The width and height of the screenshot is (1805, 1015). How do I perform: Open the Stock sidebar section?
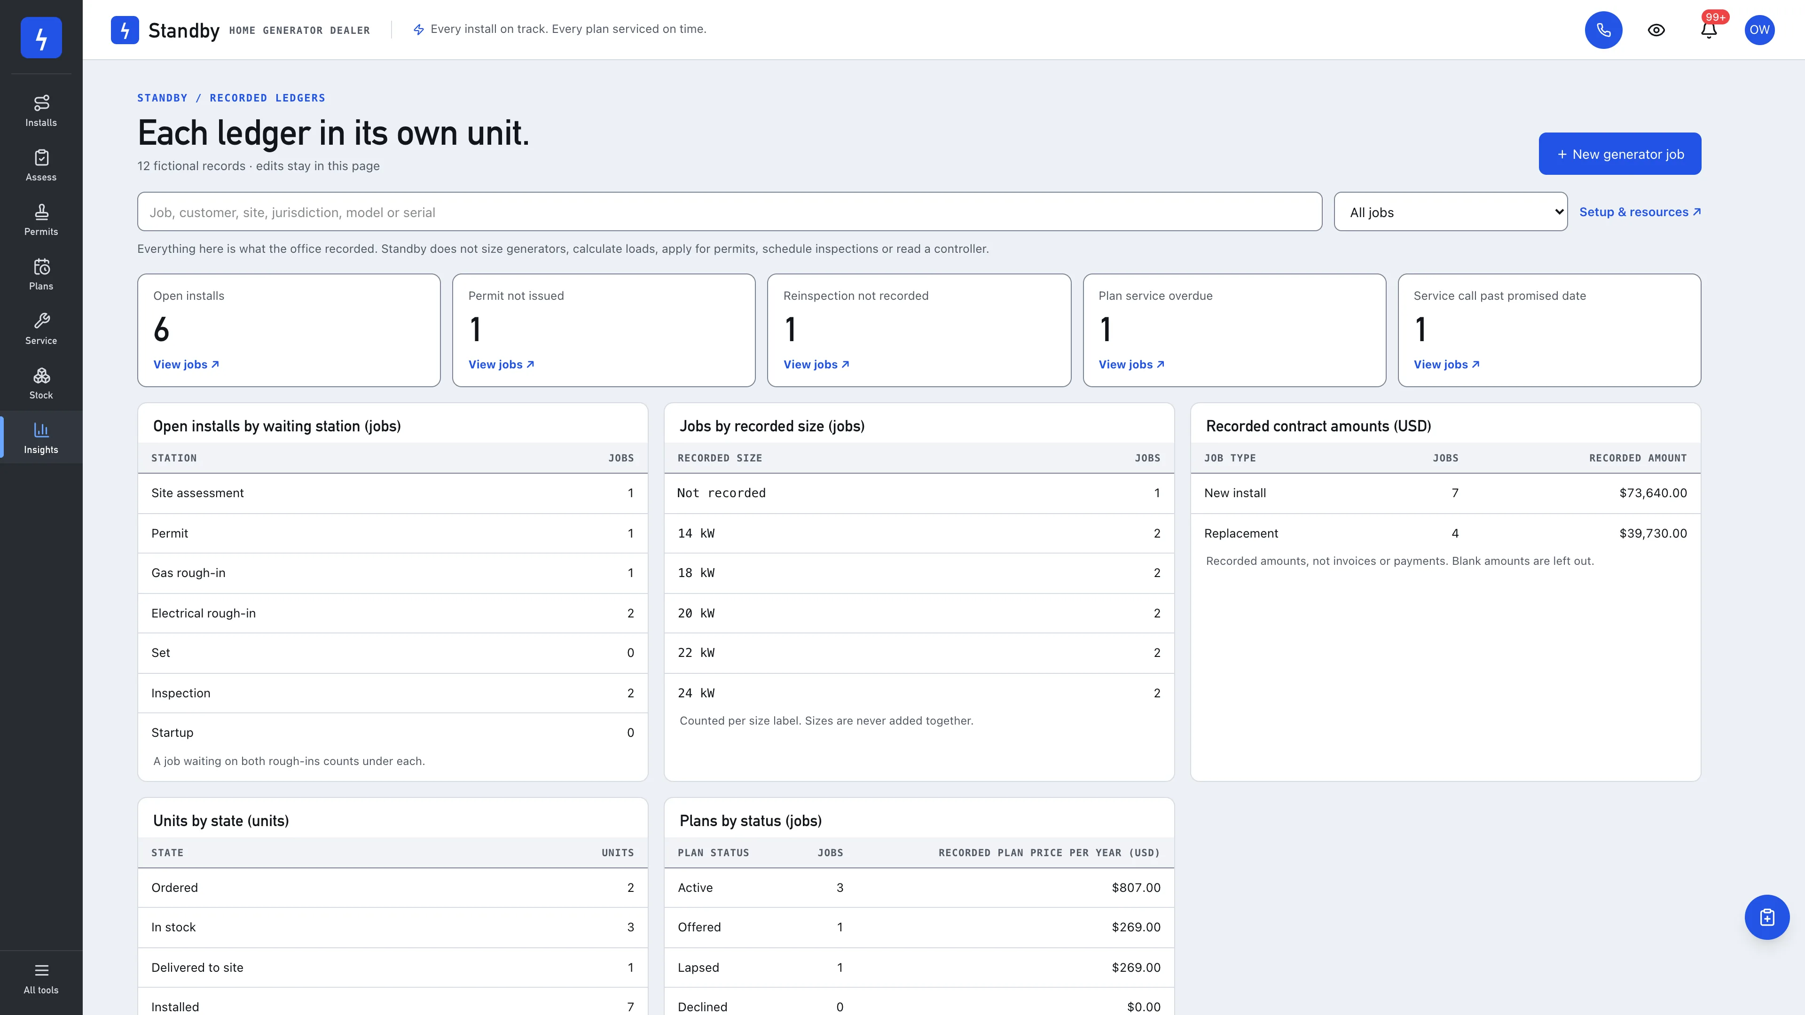(x=40, y=384)
